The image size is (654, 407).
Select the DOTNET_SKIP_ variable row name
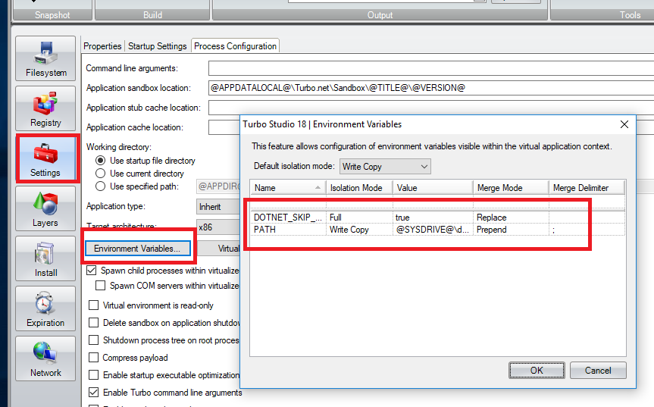coord(288,218)
